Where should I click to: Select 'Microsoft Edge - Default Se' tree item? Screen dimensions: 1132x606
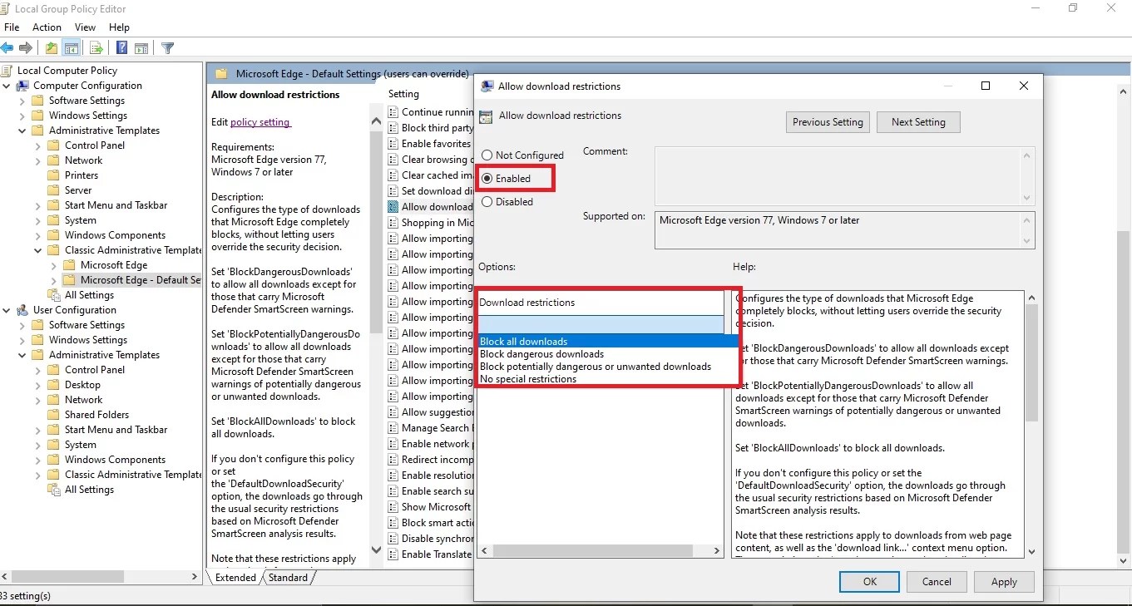[141, 280]
